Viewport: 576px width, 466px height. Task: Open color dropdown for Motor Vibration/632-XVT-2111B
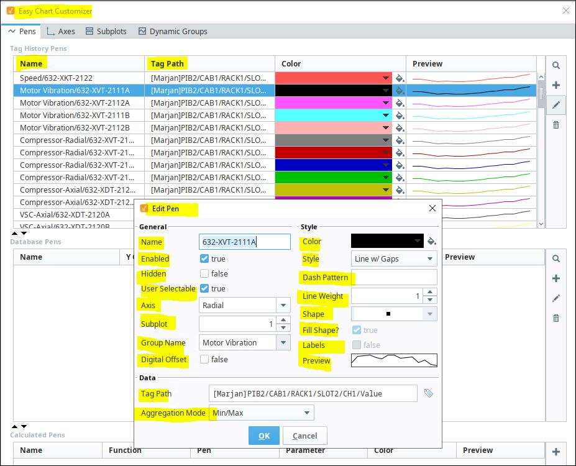point(386,116)
